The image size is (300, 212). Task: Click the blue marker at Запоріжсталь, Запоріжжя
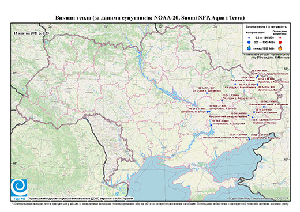click(x=211, y=125)
